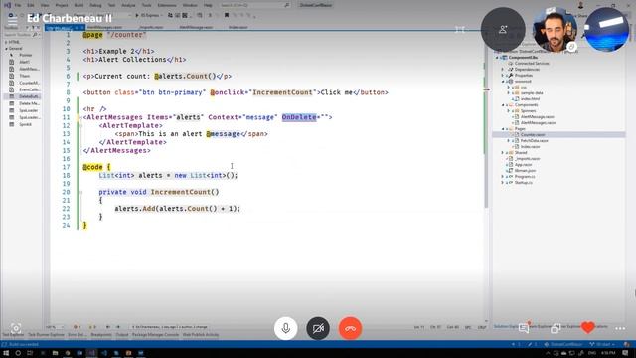Switch to the Index.razor editor tab
Viewport: 636px width, 358px height.
coord(238,27)
